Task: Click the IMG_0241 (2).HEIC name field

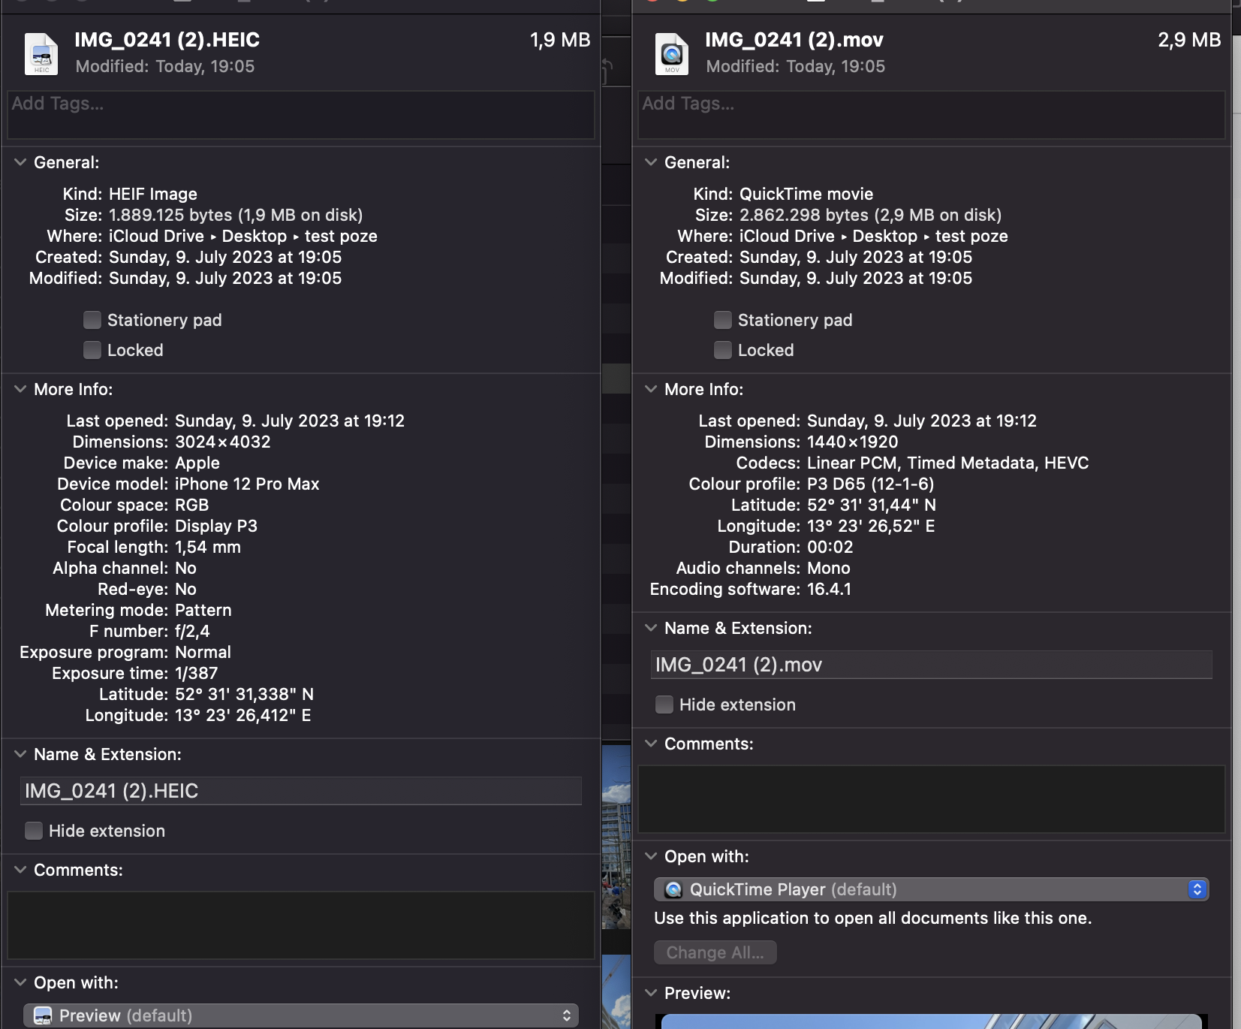Action: tap(301, 791)
